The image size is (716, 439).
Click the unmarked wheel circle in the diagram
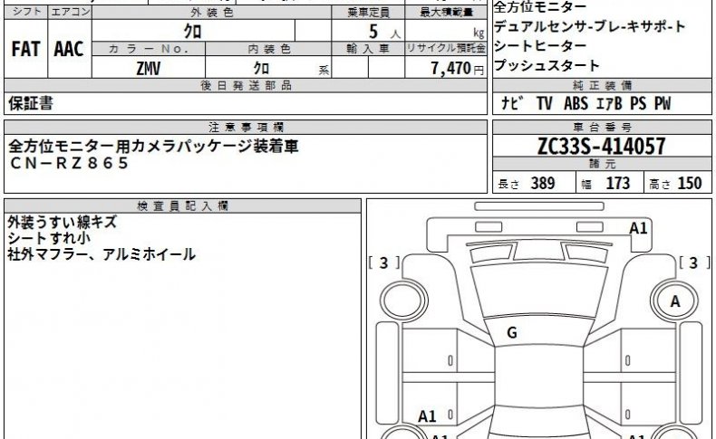click(403, 301)
